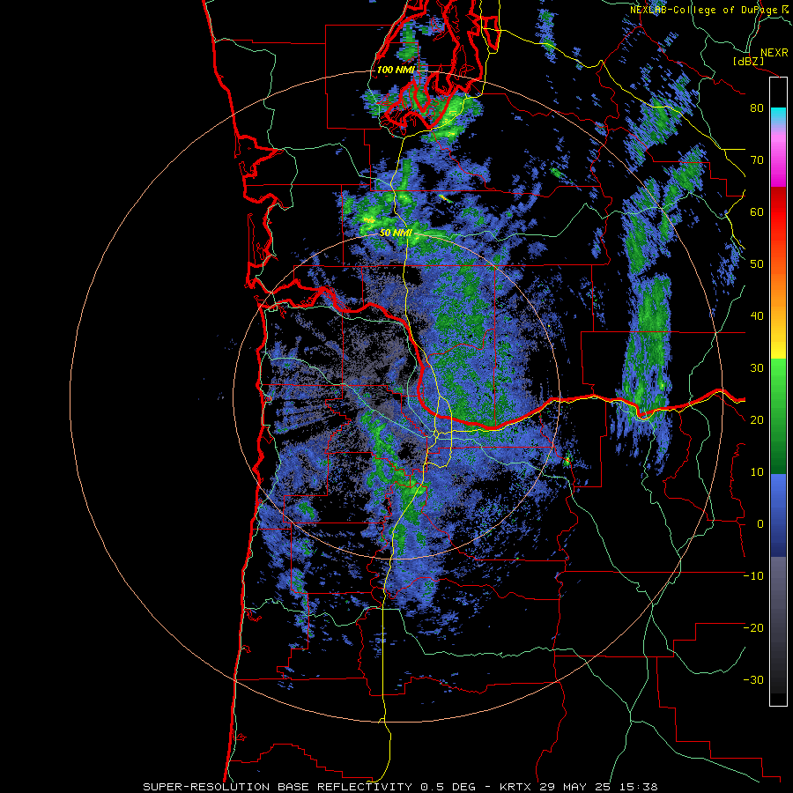Select the 50 value on the dBZ scale
793x793 pixels.
click(757, 264)
